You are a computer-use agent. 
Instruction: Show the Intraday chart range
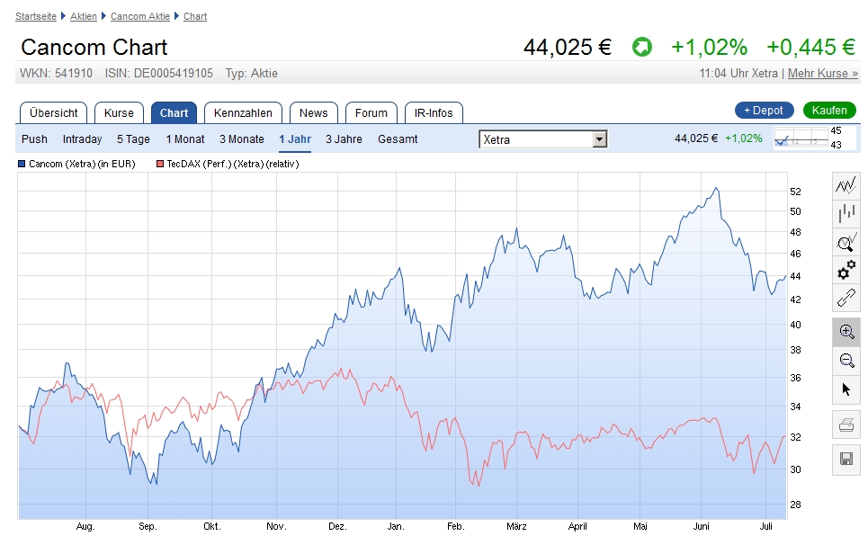82,139
